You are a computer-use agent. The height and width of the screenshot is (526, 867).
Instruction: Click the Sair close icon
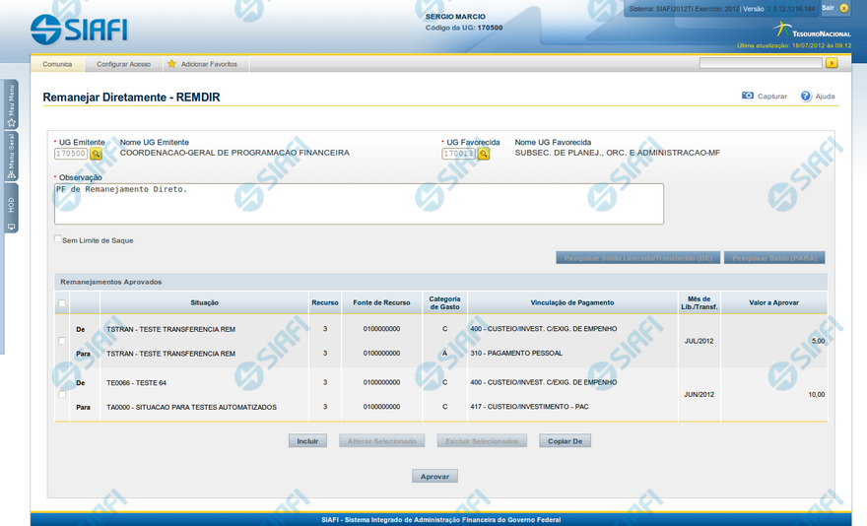pyautogui.click(x=844, y=8)
